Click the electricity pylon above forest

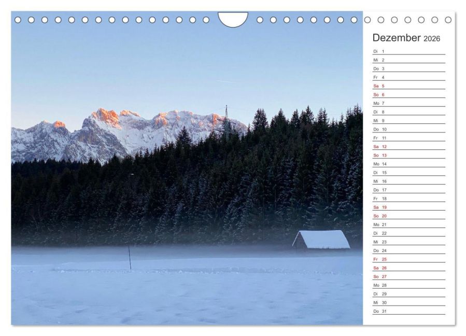tap(226, 122)
